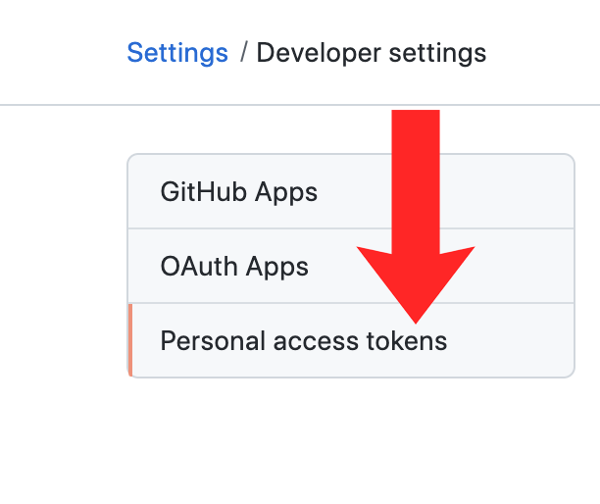Click the Settings breadcrumb link
Screen dimensions: 600x504
(x=177, y=52)
